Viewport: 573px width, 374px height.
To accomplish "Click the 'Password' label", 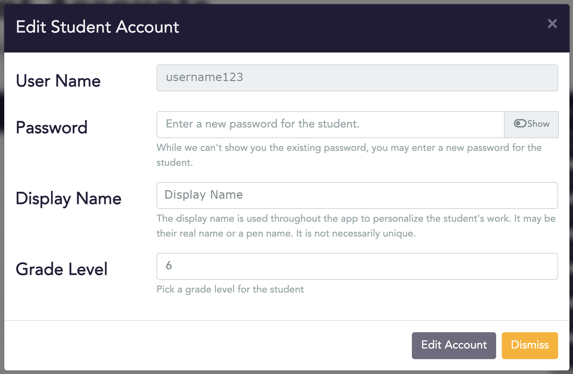I will tap(52, 127).
